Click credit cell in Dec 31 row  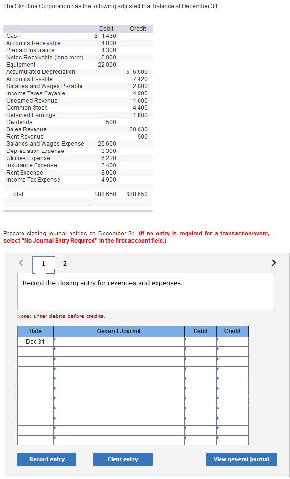click(x=232, y=341)
